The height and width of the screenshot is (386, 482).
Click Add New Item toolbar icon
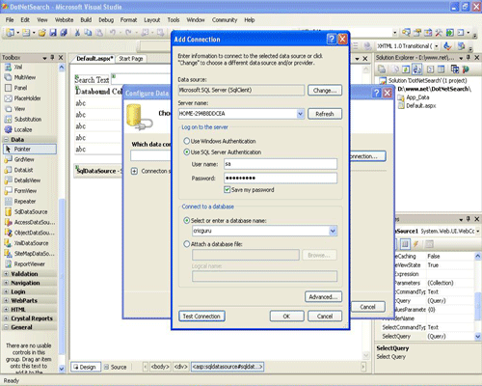point(26,32)
